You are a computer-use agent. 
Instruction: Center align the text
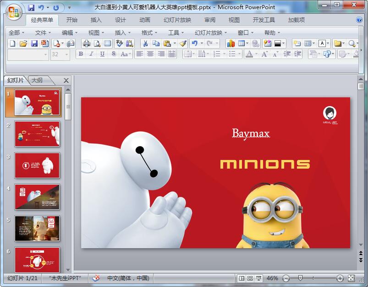point(150,54)
